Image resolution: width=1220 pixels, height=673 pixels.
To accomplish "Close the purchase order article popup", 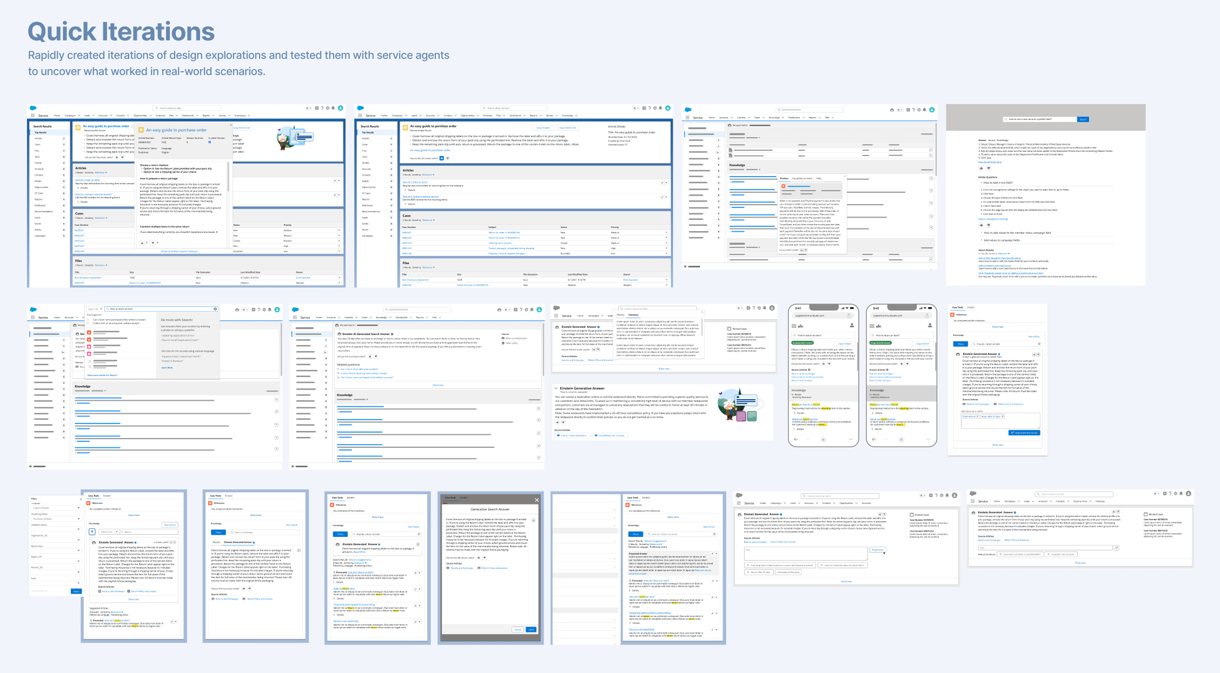I will tap(231, 125).
